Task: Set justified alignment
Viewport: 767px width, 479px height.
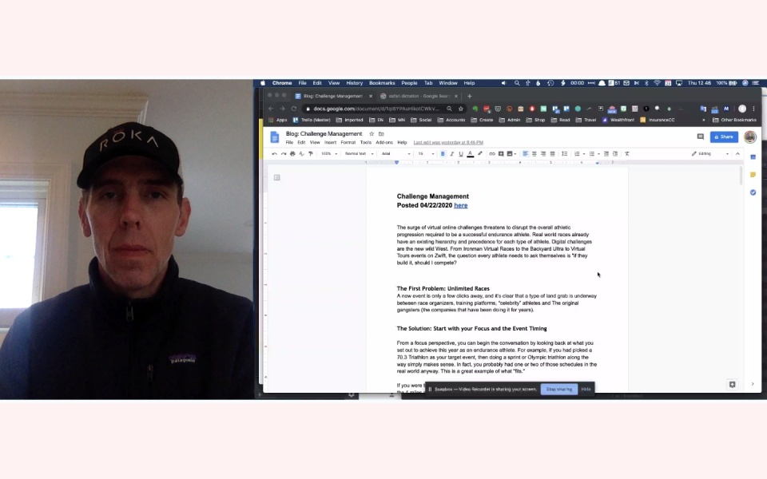Action: tap(552, 154)
